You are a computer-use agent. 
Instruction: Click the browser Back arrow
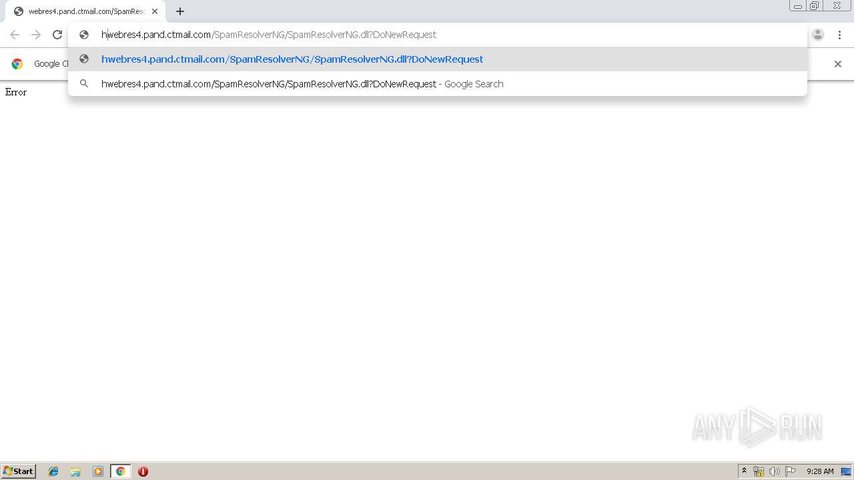point(15,35)
